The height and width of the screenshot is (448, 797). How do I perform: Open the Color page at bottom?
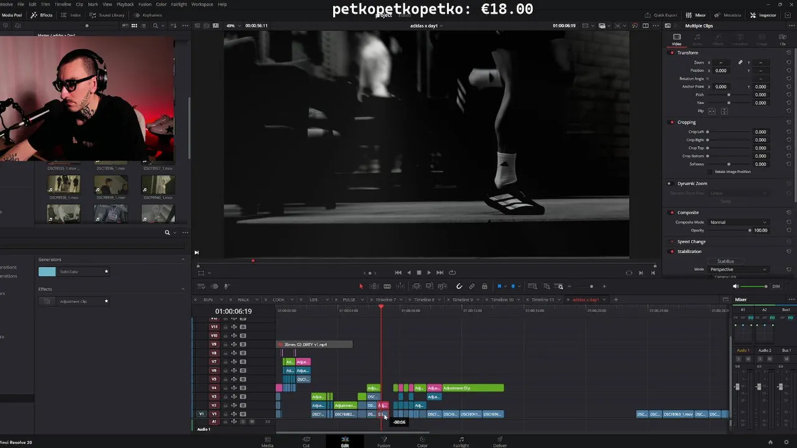pos(422,442)
